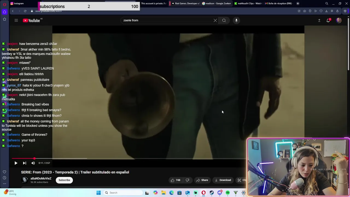Run the search with the magnifier button

click(x=224, y=20)
